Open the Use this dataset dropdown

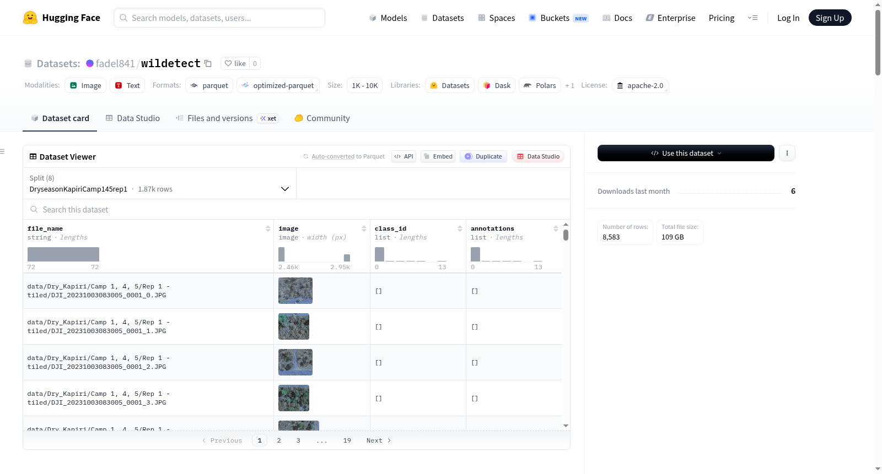pos(686,153)
